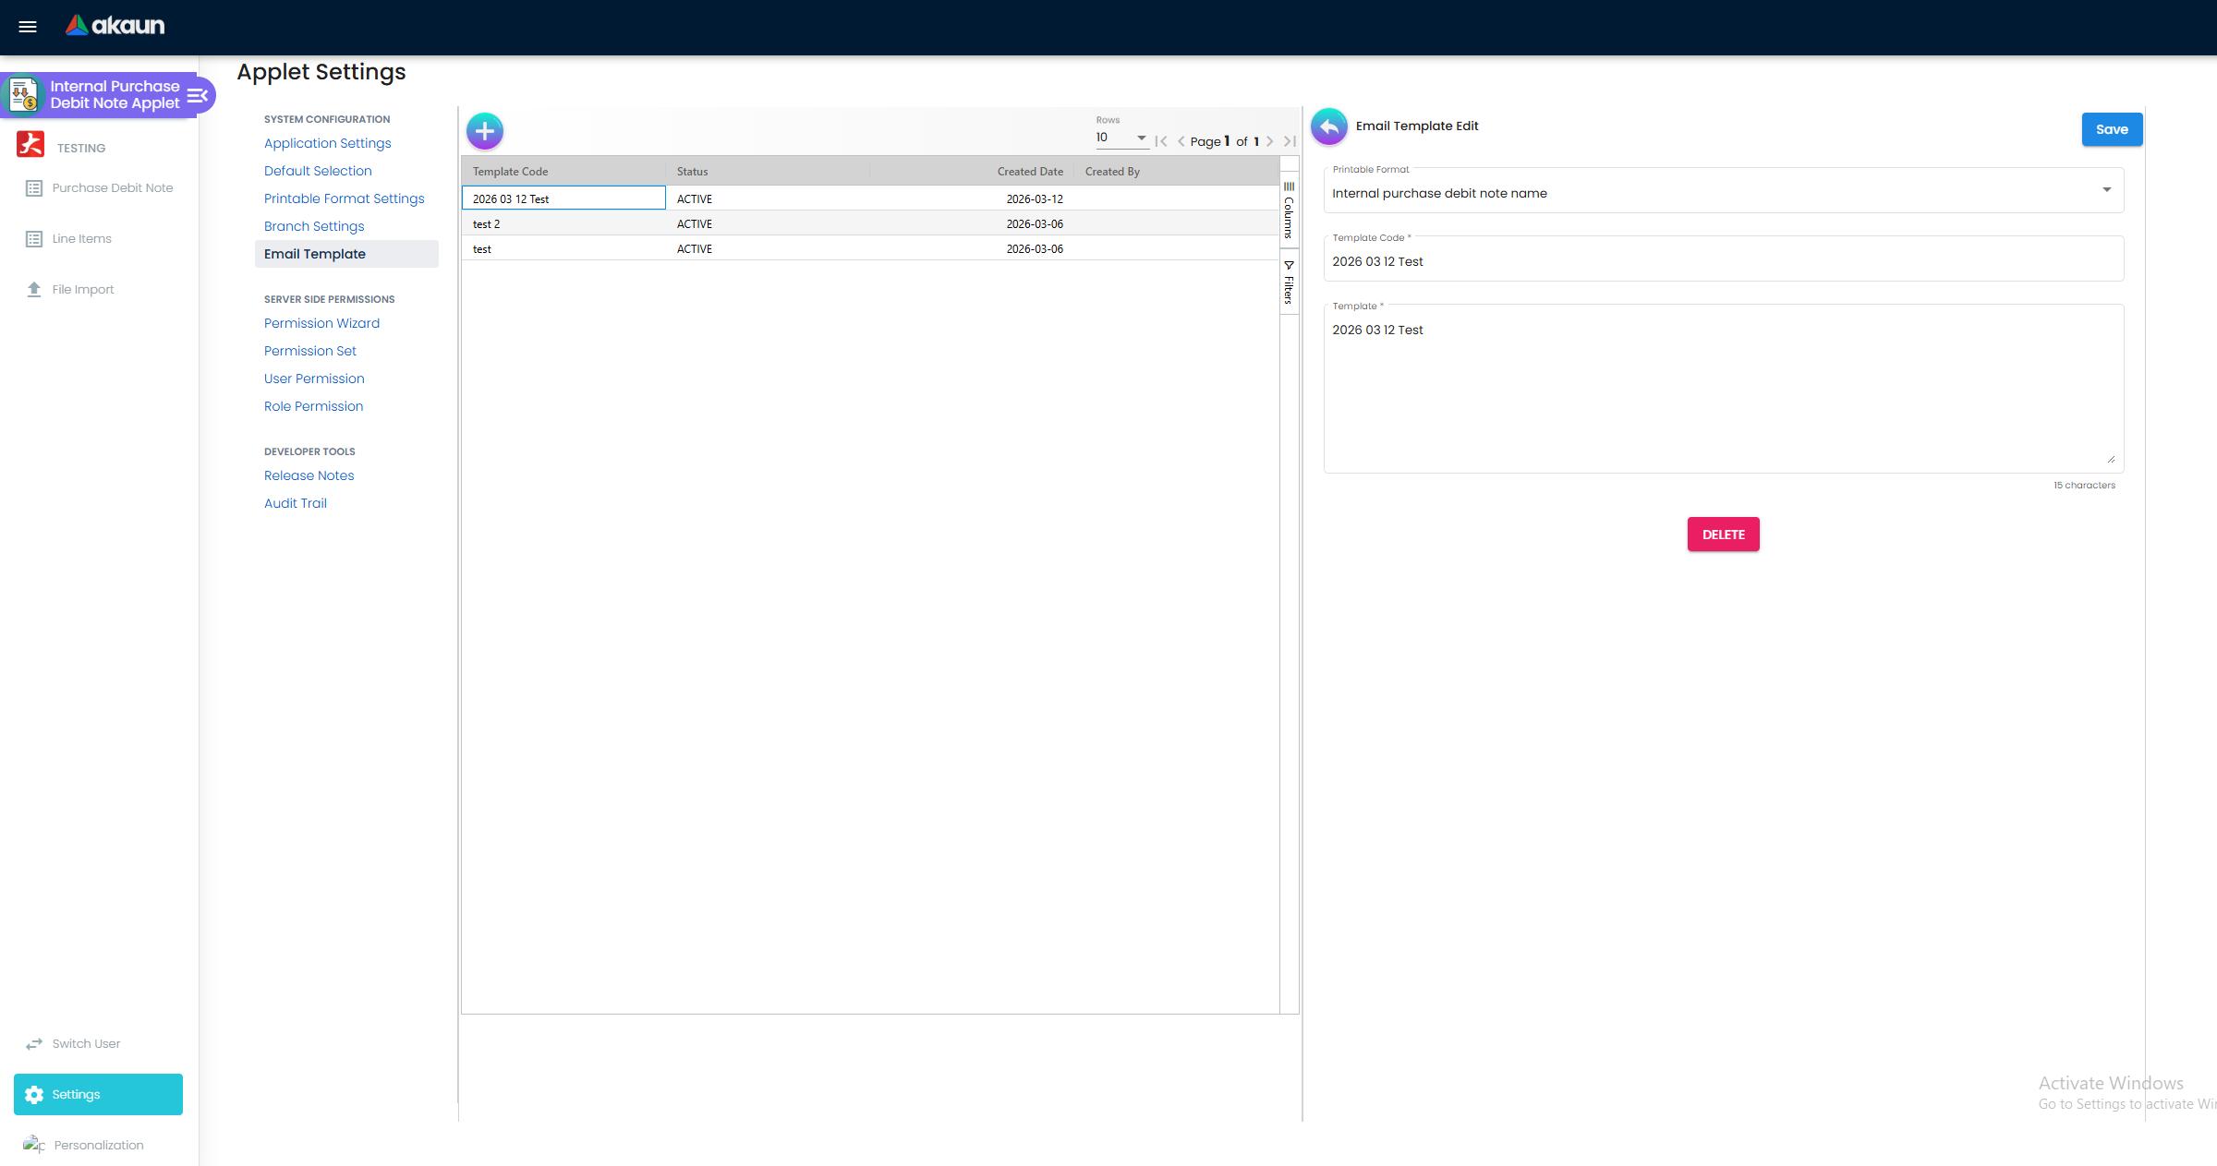Image resolution: width=2217 pixels, height=1166 pixels.
Task: Click the back arrow beside Email Template Edit
Action: tap(1329, 126)
